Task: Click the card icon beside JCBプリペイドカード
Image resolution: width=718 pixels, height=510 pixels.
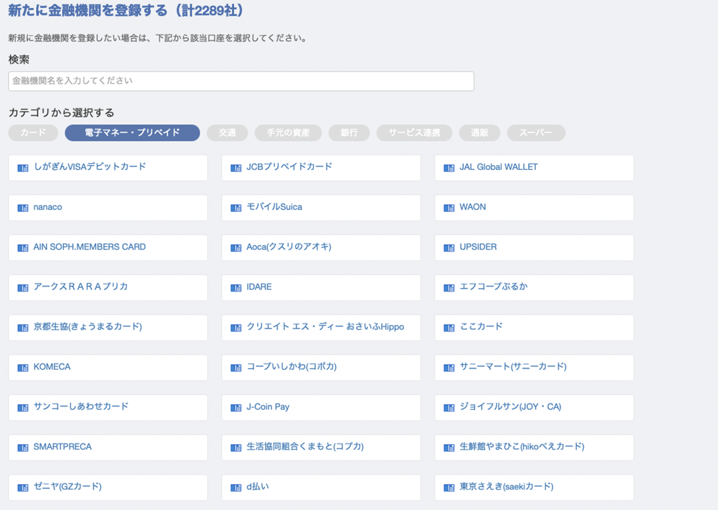Action: pos(236,168)
